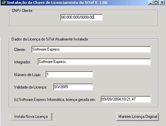This screenshot has width=166, height=126.
Task: Click the 'Número de Lojas:' label
Action: point(28,75)
